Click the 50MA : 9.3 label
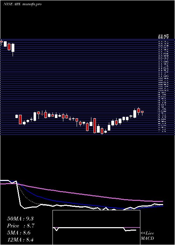Screen dimensions: 175x245 click(20, 219)
